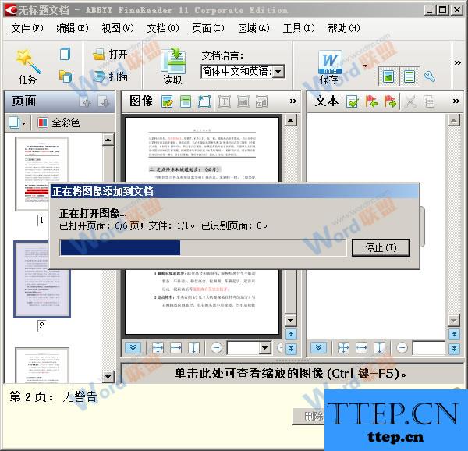Click image panel scroll up arrow
The width and height of the screenshot is (468, 451).
(291, 121)
